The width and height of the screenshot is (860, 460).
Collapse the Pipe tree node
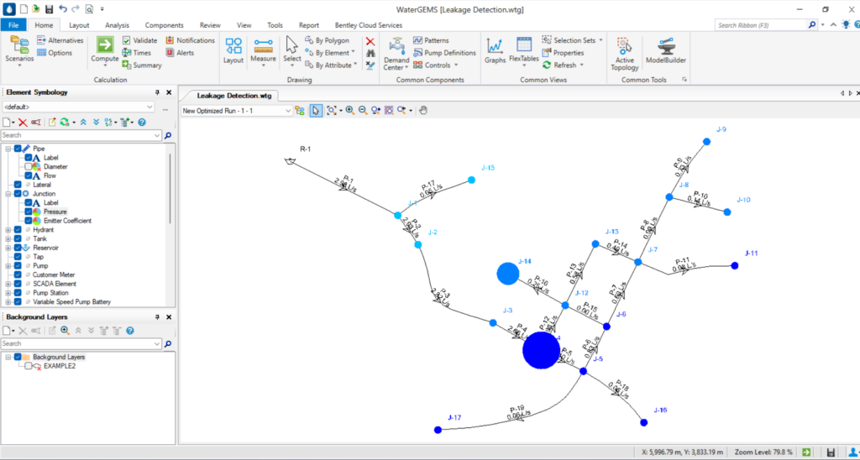coord(8,149)
